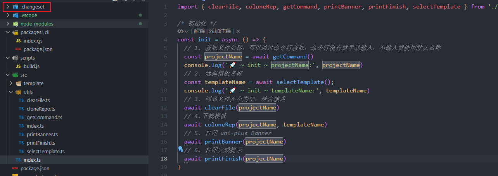The width and height of the screenshot is (498, 176).
Task: Click line number 12 in the gutter
Action: 164,108
